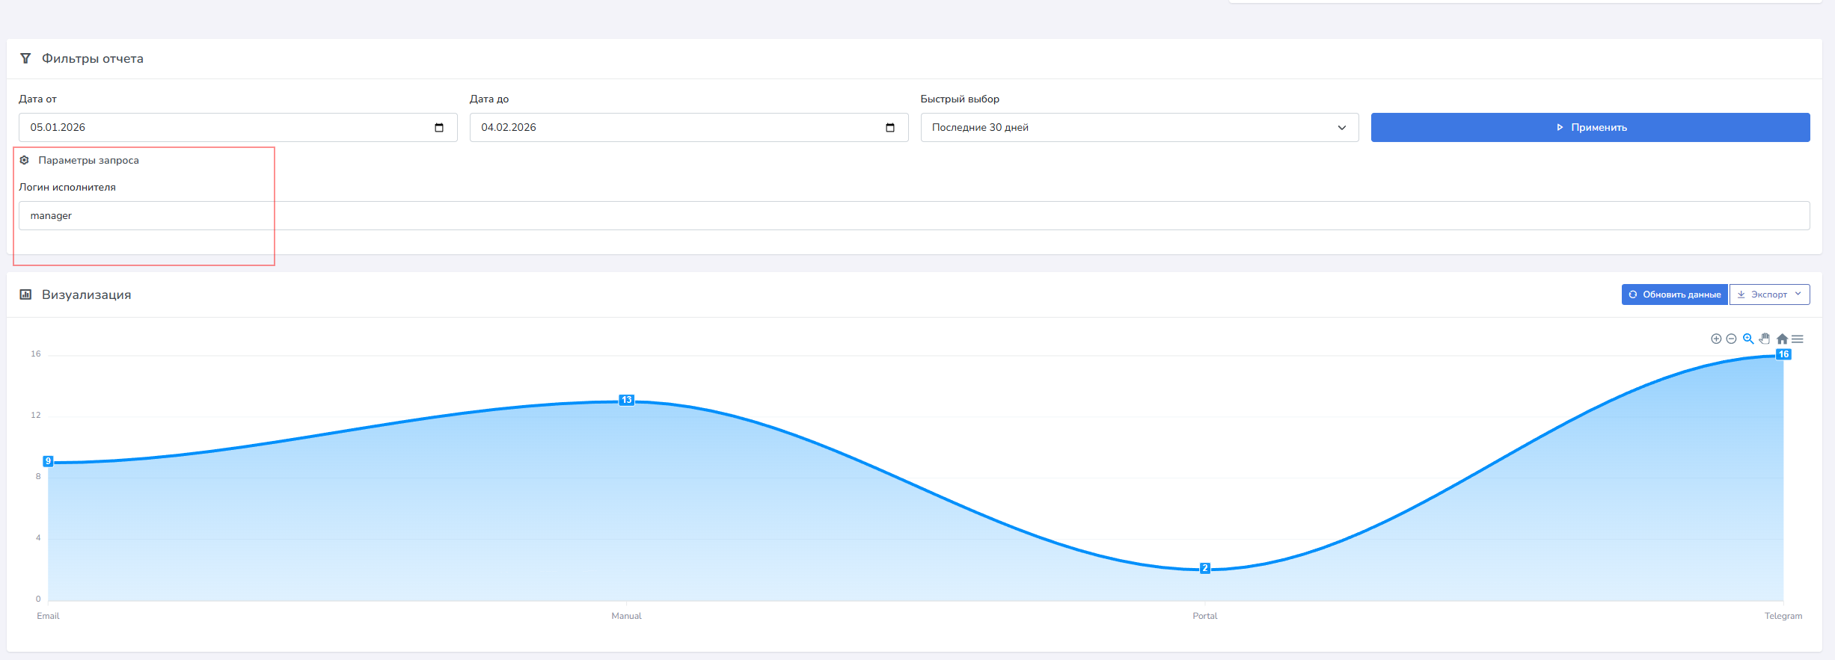Open calendar picker for Дата от
Viewport: 1835px width, 660px height.
(439, 128)
